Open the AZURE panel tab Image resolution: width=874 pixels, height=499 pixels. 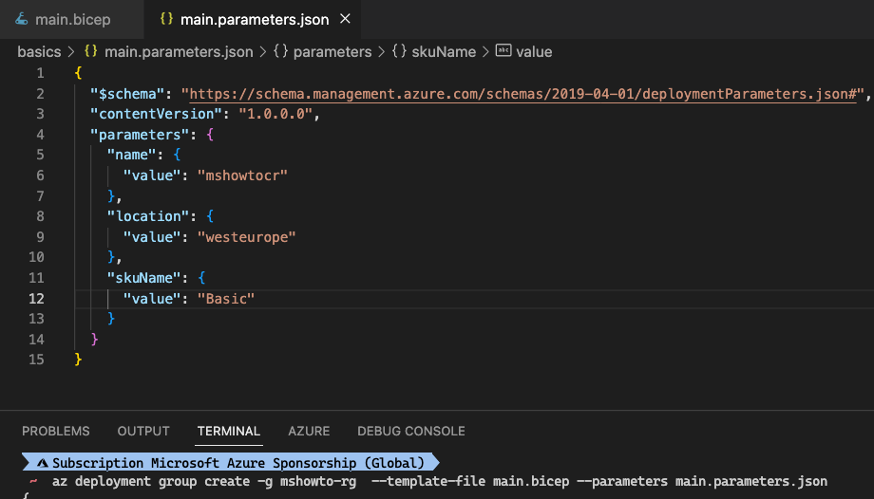click(309, 431)
